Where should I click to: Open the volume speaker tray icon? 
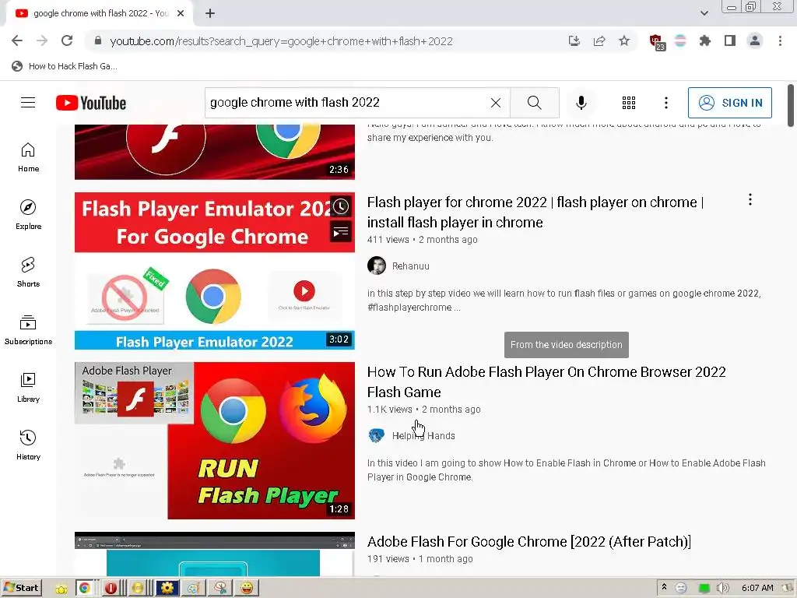pyautogui.click(x=722, y=588)
